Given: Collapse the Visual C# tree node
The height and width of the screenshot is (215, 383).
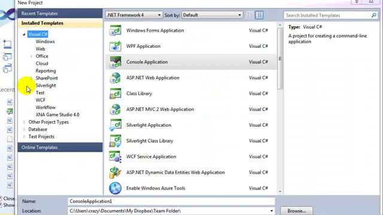Looking at the screenshot, I should click(x=24, y=35).
